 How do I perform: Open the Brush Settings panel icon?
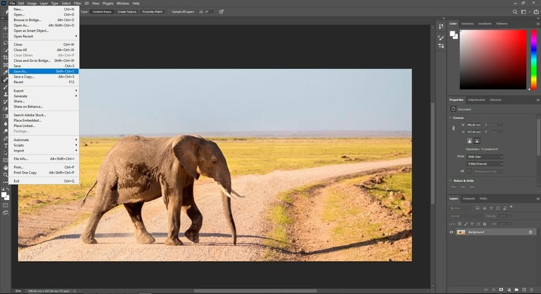441,37
